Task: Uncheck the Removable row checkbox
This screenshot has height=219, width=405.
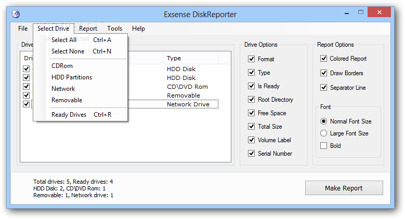Action: coord(27,95)
